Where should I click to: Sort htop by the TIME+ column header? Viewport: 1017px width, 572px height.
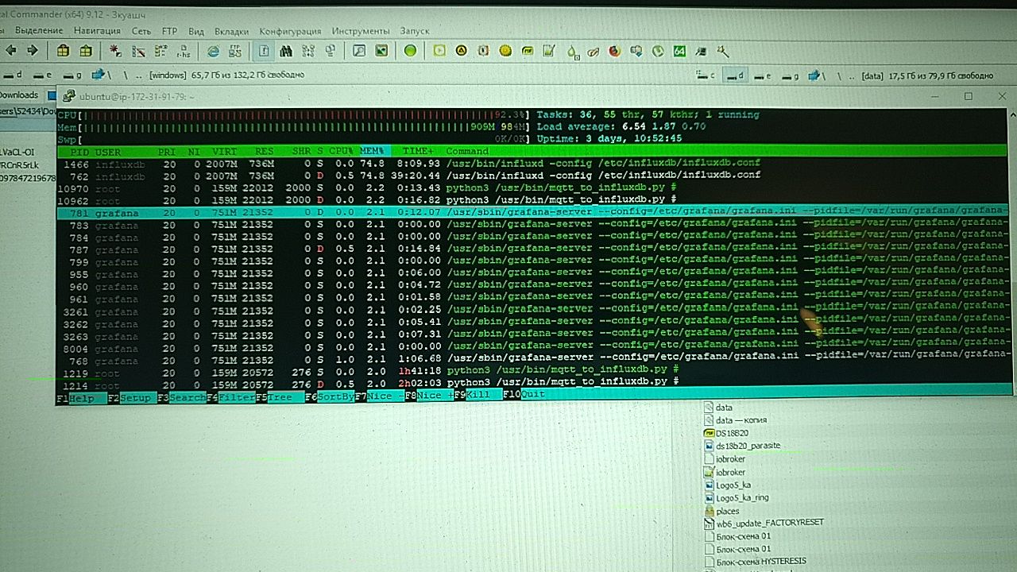click(418, 151)
